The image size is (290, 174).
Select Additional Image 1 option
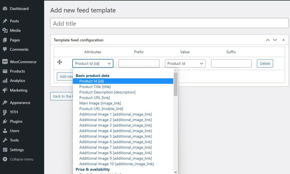123,114
